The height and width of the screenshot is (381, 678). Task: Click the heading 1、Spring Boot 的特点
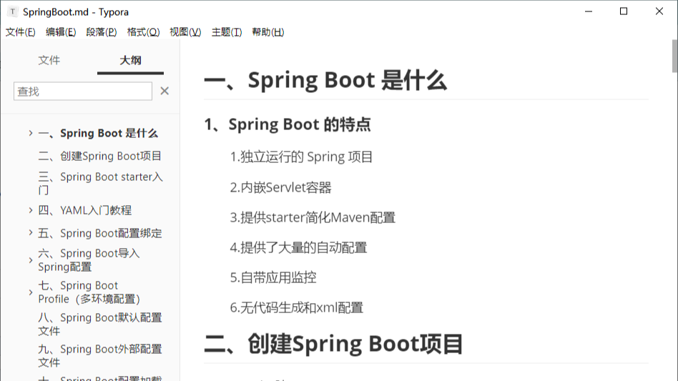(288, 124)
